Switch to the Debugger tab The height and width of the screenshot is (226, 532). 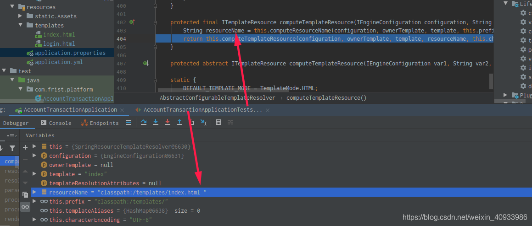[x=16, y=123]
